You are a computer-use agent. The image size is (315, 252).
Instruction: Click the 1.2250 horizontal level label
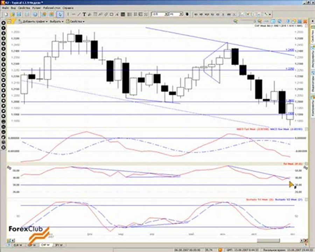[290, 69]
